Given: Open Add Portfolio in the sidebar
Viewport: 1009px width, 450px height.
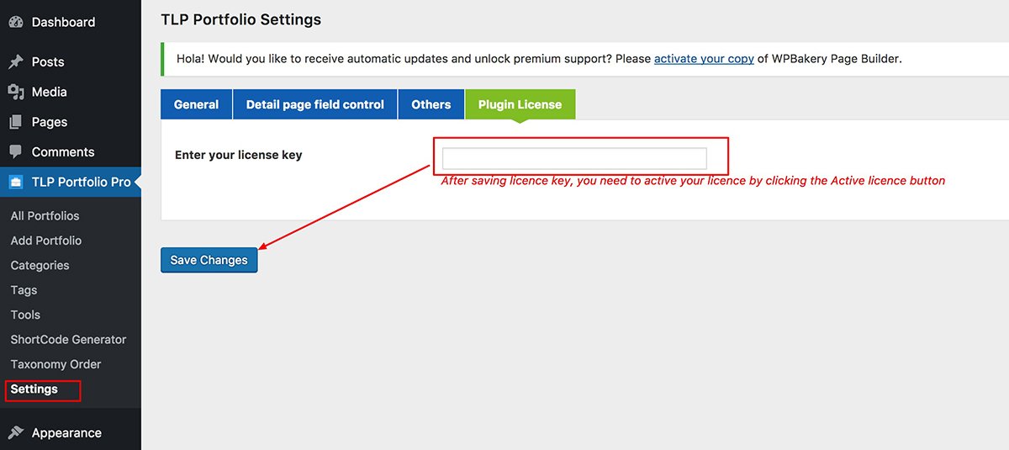Looking at the screenshot, I should point(46,241).
